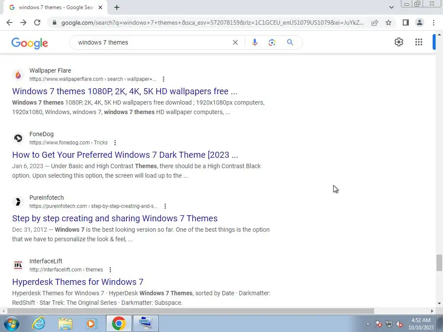Open the On-Screen Keyboard taskbar item
Screen dimensions: 443x332
click(145, 323)
